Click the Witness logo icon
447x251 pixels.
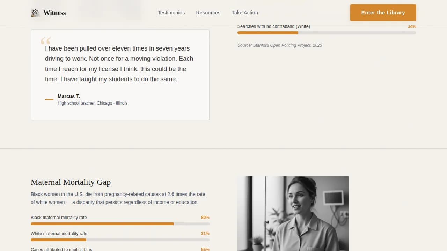click(35, 13)
